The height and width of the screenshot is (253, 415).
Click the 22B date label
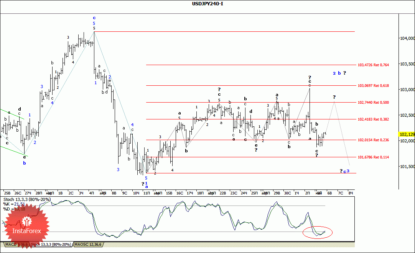coord(223,193)
